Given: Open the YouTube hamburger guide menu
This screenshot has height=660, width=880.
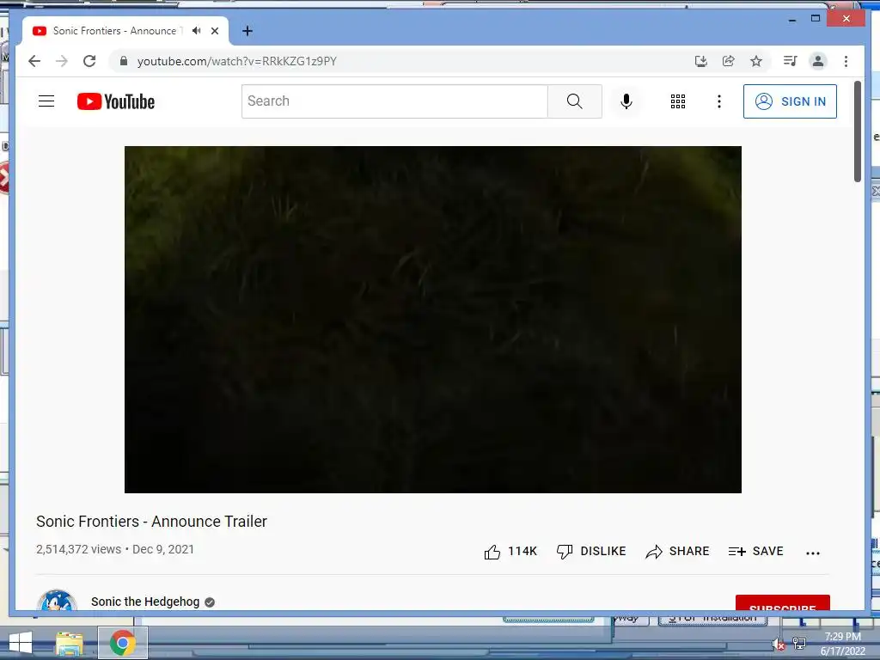Looking at the screenshot, I should [46, 101].
